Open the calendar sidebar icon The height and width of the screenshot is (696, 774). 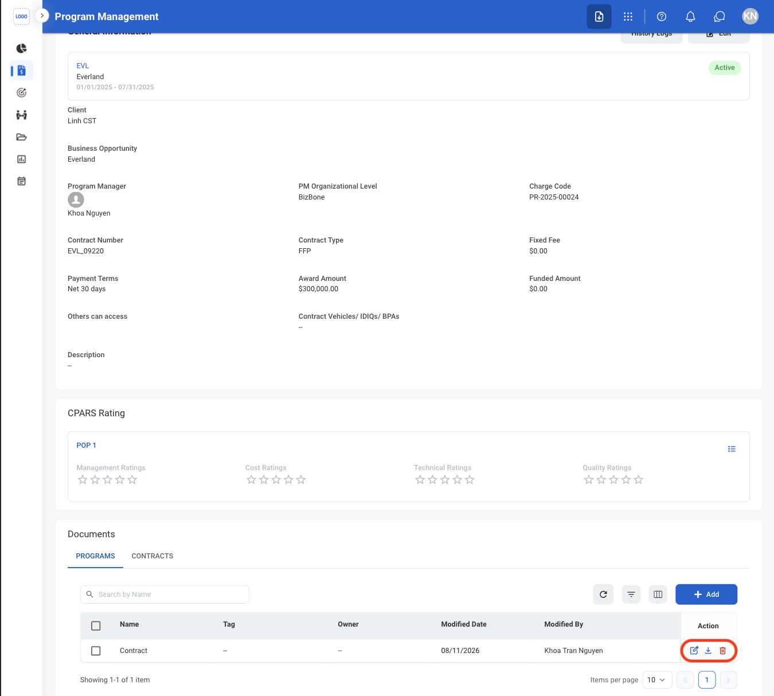[22, 181]
